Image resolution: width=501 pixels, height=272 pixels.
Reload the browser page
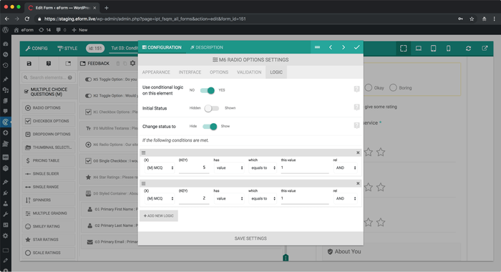(x=27, y=19)
